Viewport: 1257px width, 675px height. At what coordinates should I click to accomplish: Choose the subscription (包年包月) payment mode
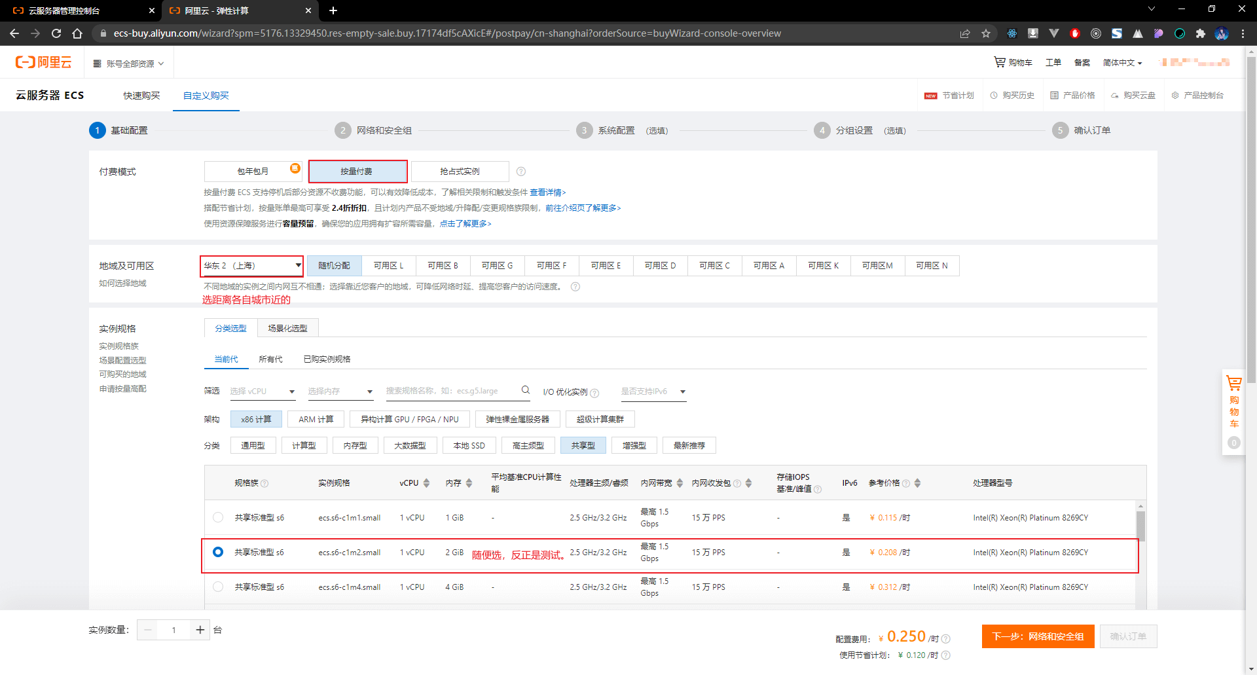253,172
